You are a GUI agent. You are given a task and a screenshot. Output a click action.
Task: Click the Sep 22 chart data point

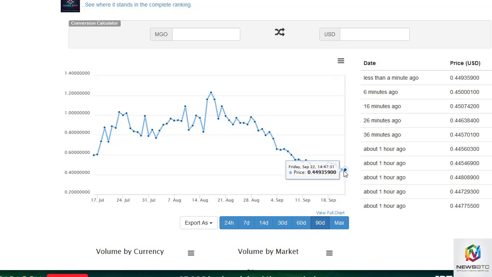tap(345, 170)
